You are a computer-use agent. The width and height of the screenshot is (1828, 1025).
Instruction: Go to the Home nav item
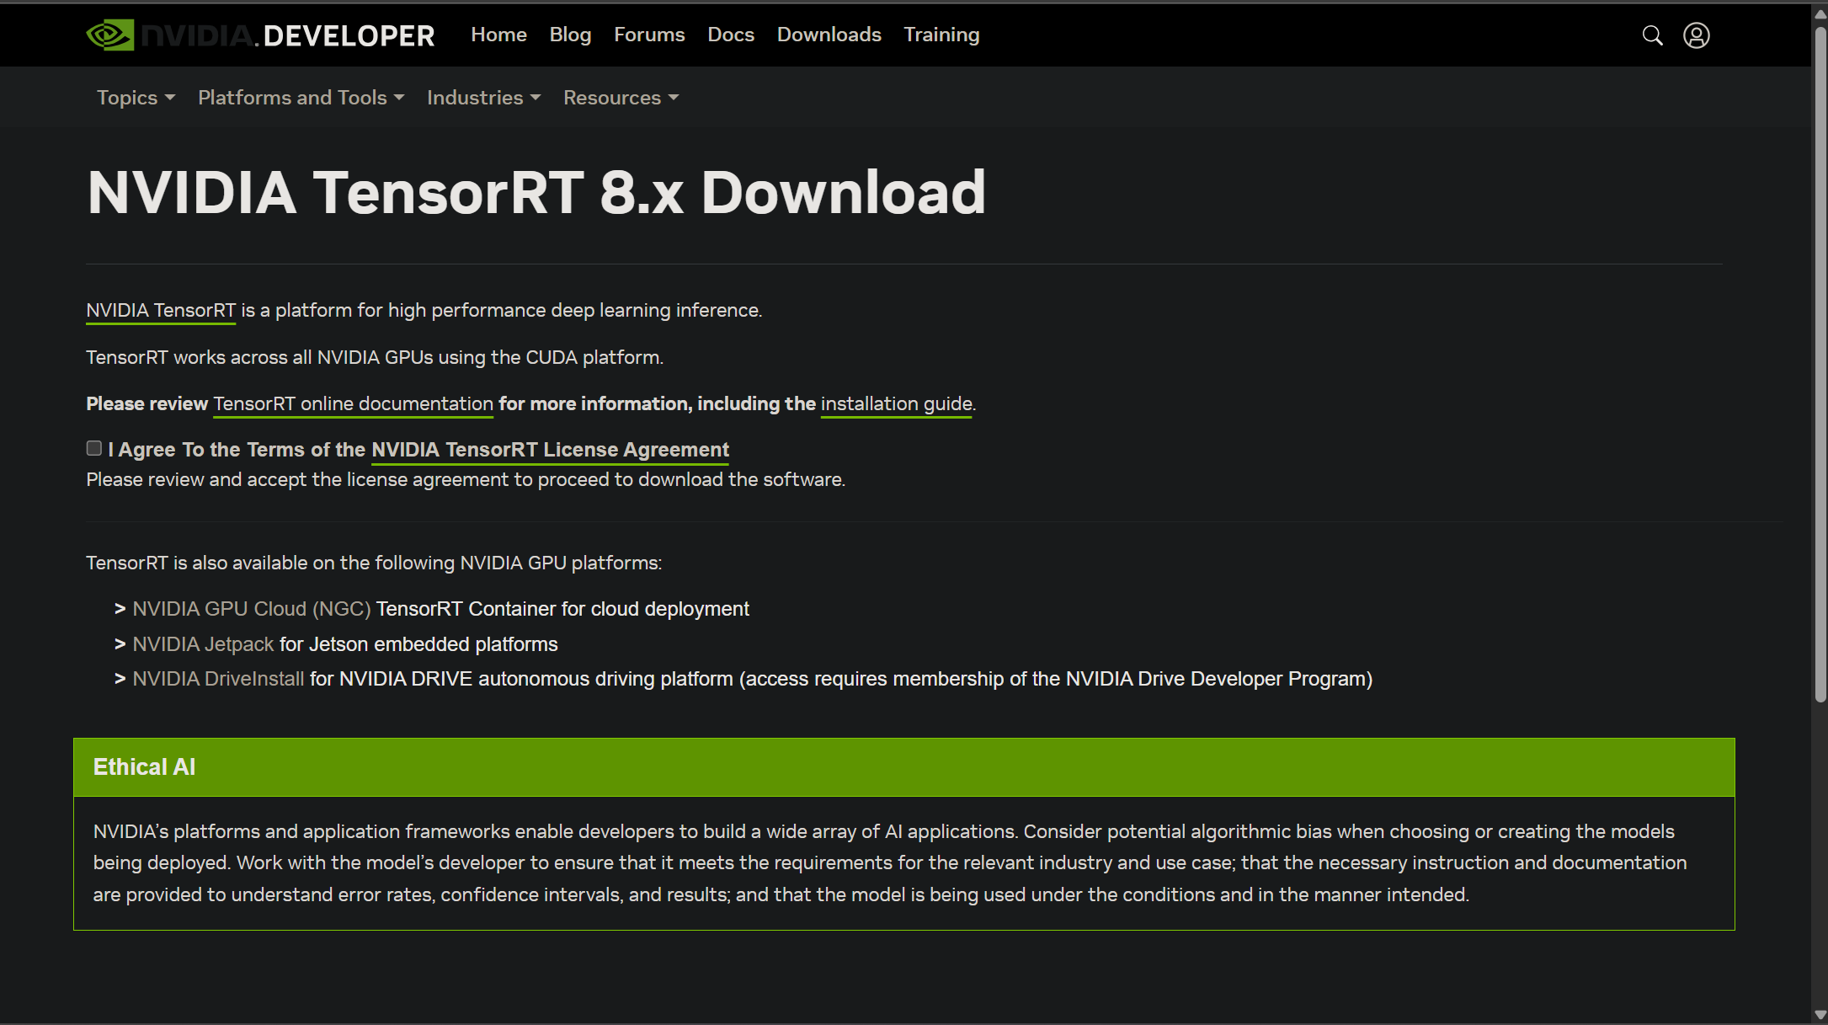[x=498, y=35]
